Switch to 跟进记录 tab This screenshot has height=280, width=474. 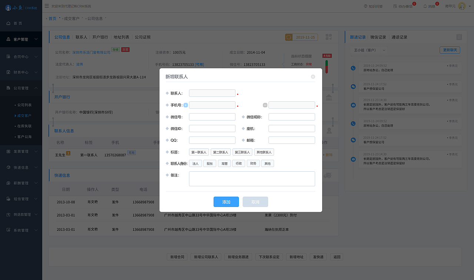click(x=358, y=37)
